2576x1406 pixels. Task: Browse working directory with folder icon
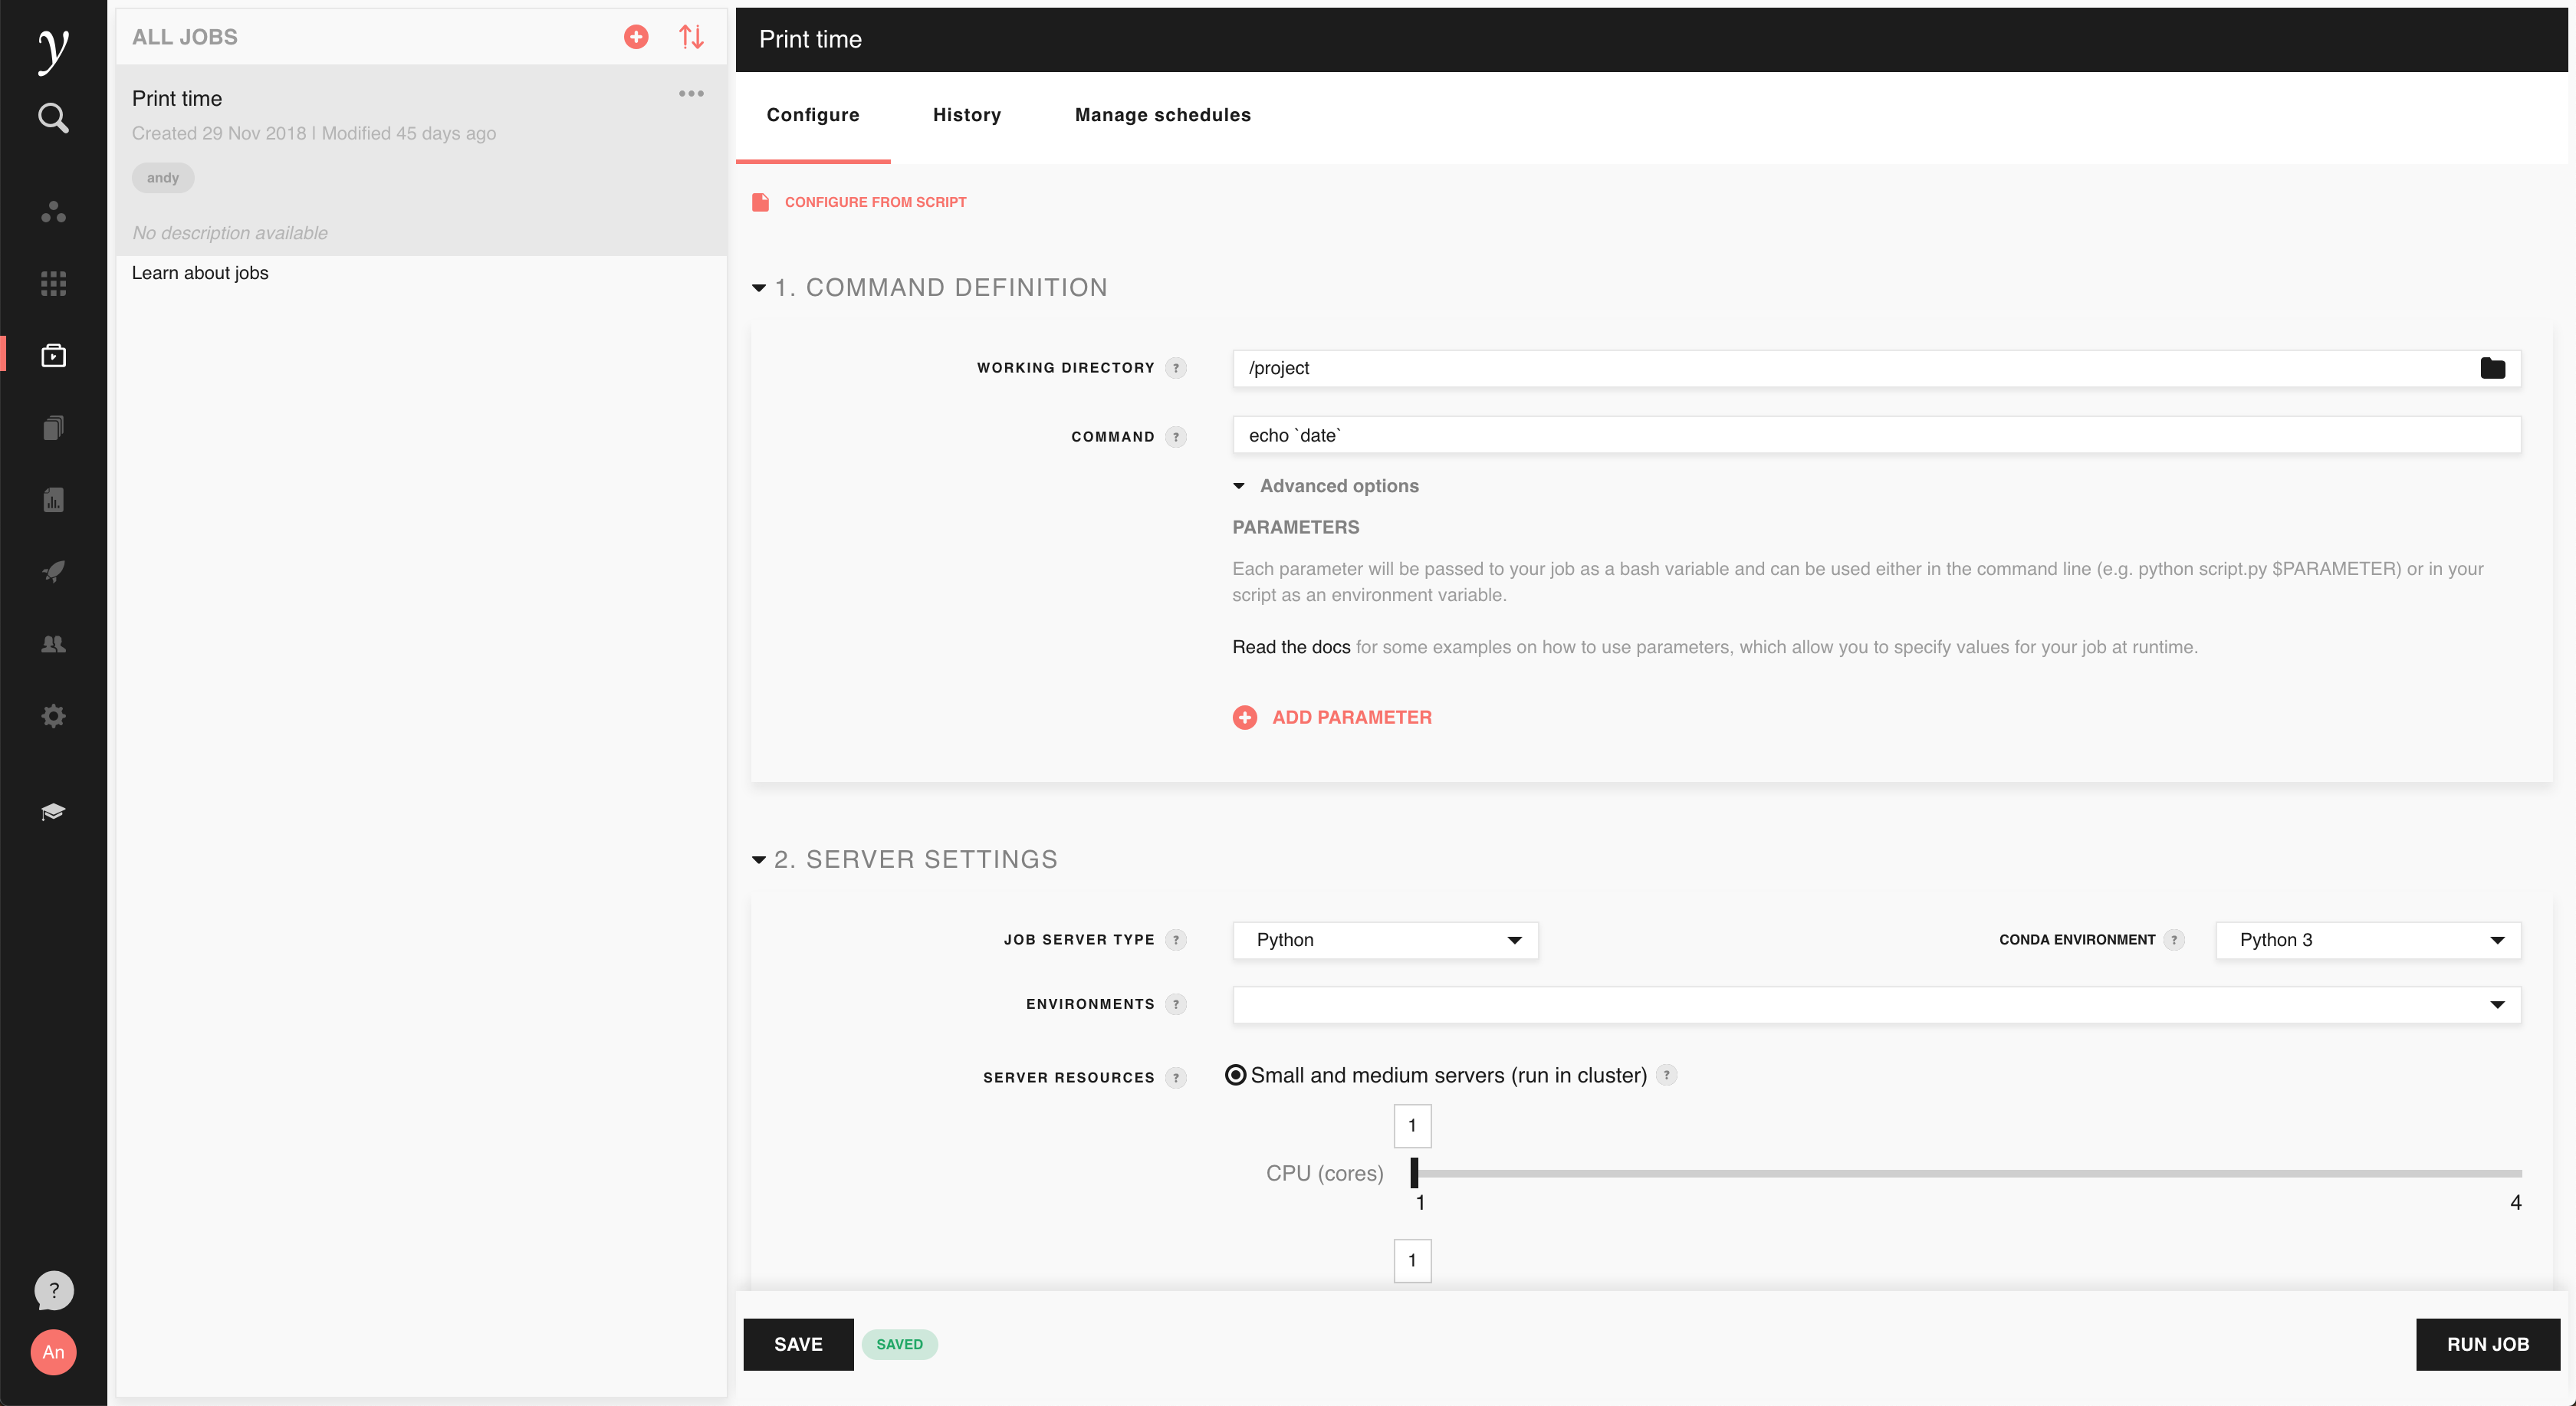[x=2492, y=368]
